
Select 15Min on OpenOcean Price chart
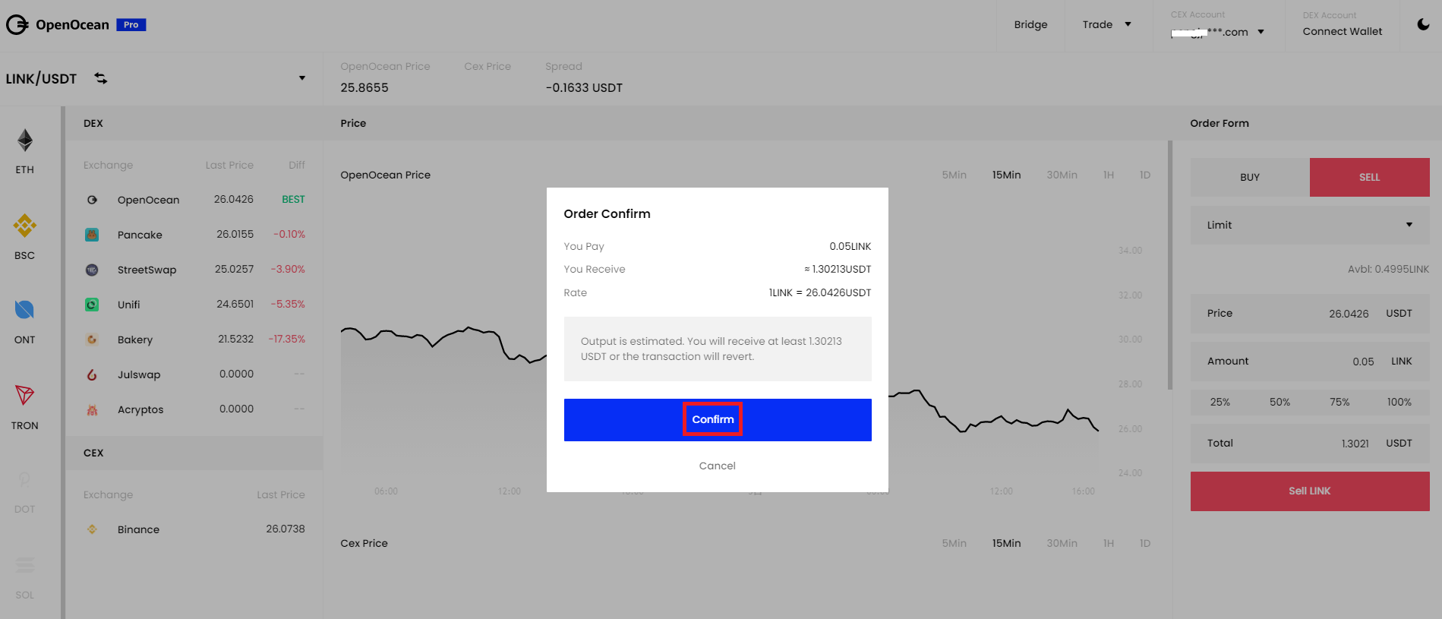click(1006, 175)
